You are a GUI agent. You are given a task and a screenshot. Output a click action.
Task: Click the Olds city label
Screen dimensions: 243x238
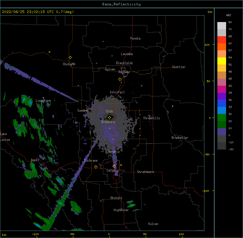pos(109,111)
